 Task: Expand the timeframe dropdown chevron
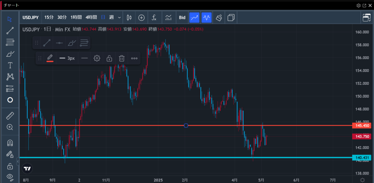[119, 18]
